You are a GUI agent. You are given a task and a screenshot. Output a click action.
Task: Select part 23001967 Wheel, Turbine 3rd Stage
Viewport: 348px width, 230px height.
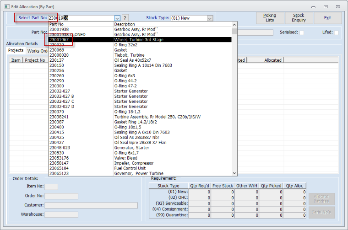(140, 40)
